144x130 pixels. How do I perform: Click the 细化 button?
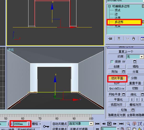pyautogui.click(x=134, y=94)
